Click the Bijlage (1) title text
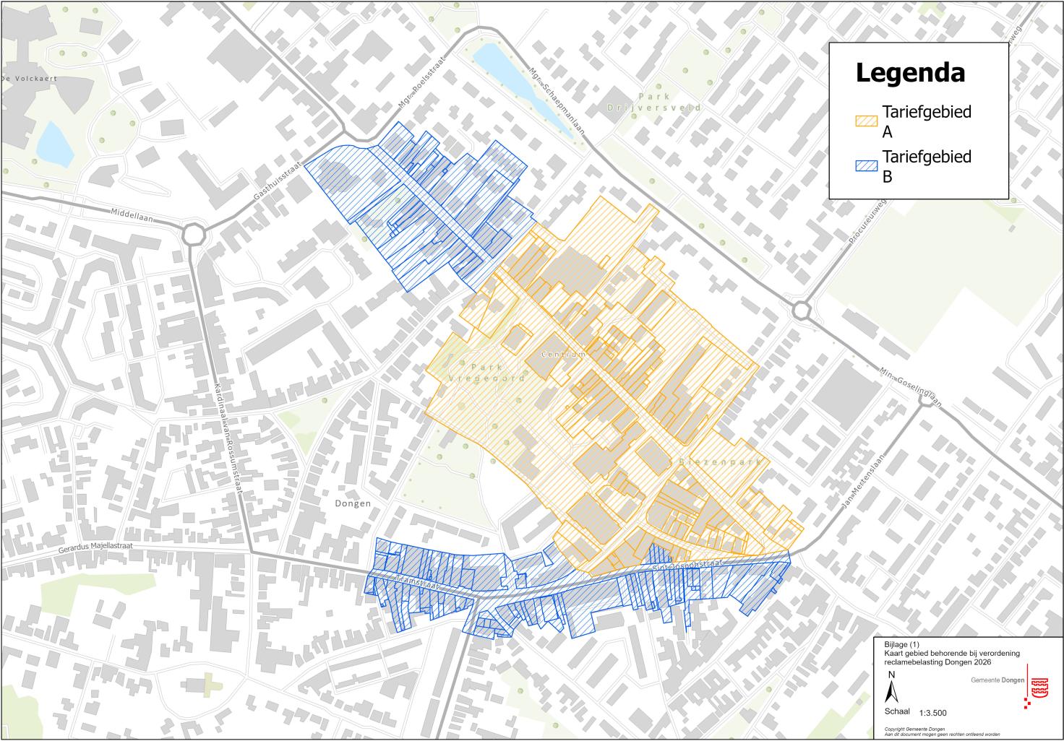The image size is (1064, 741). [901, 644]
